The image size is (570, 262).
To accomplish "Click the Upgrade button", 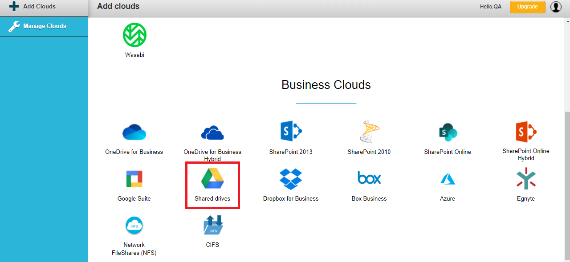I will click(x=527, y=7).
